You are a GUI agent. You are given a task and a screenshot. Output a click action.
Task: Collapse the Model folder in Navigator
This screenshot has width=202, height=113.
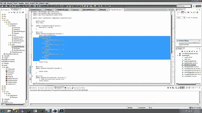coord(9,26)
